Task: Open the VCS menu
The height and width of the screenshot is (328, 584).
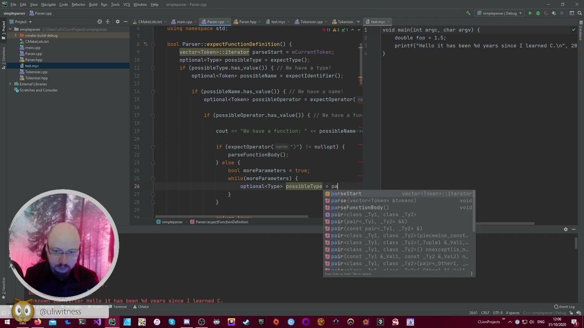Action: (127, 5)
